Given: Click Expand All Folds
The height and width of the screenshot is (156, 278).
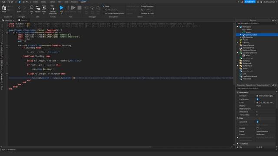Looking at the screenshot, I should 147,10.
